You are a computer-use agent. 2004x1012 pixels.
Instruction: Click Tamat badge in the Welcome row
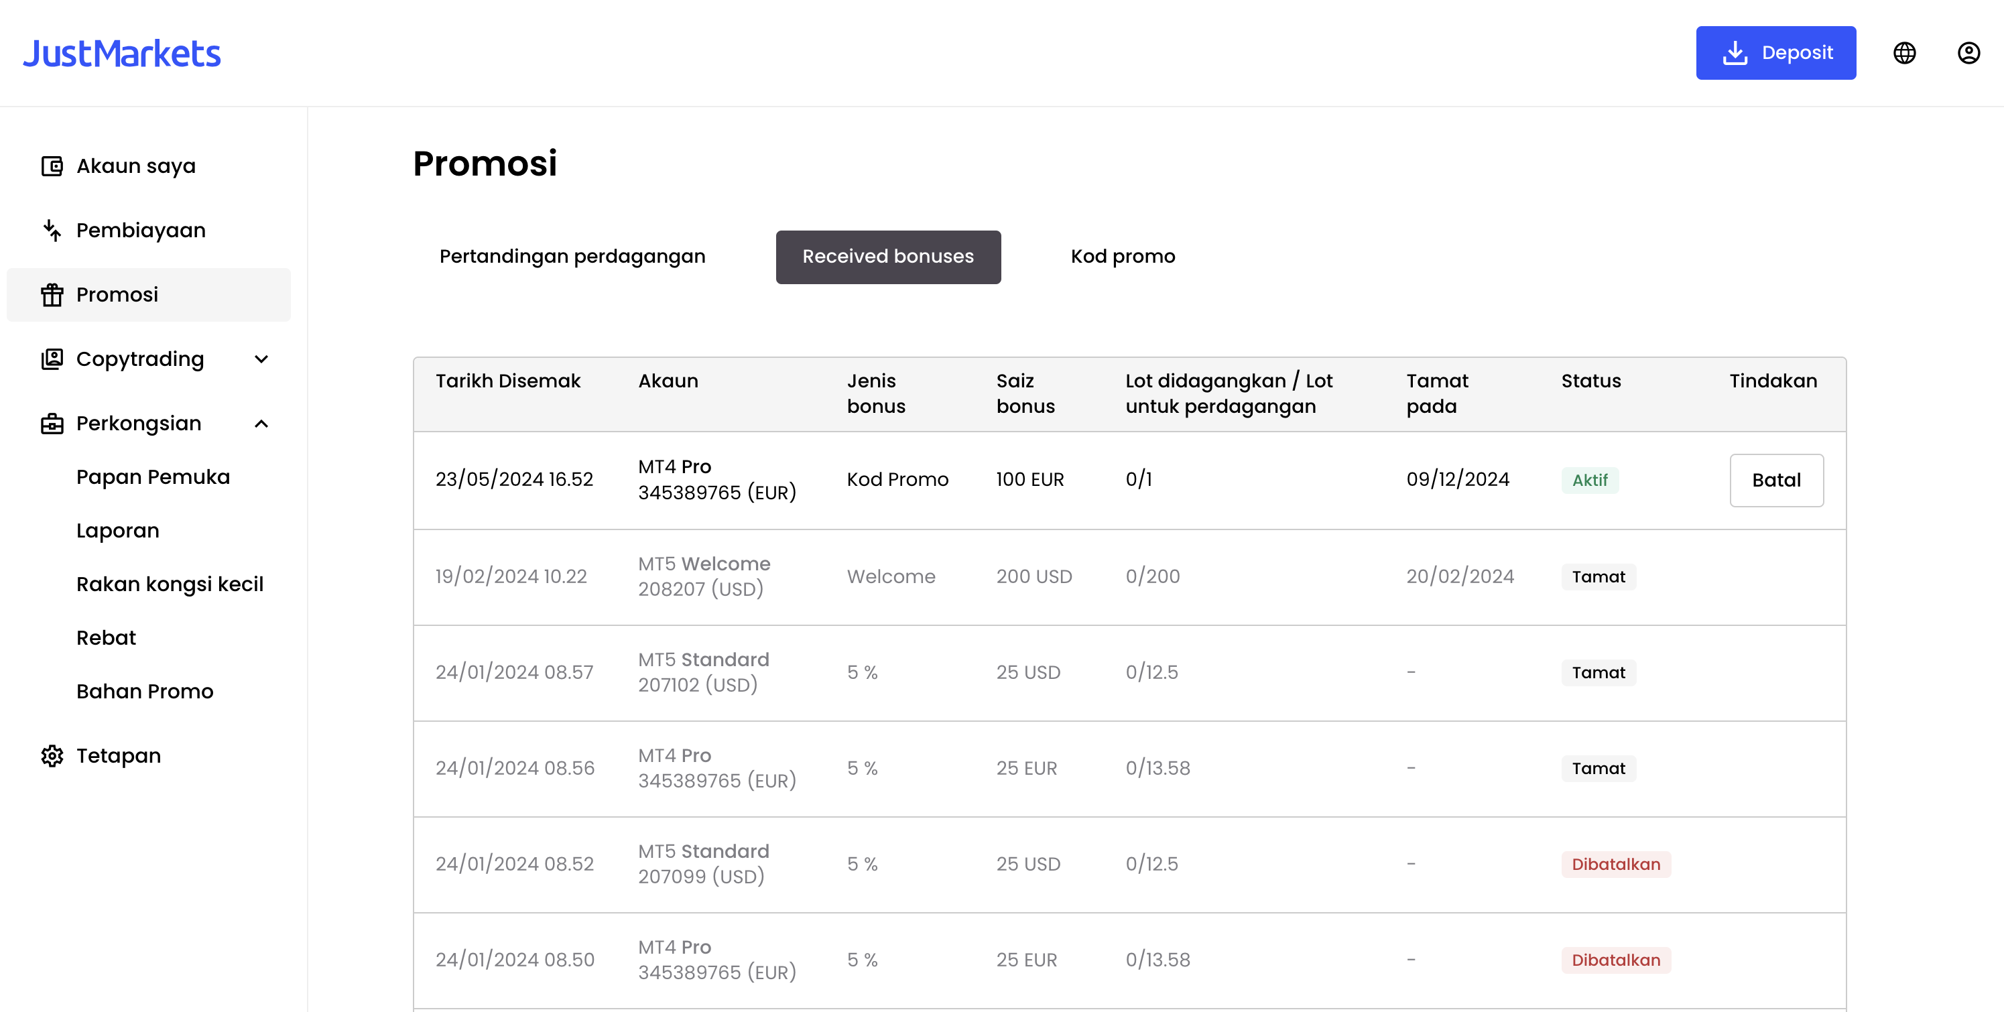pos(1598,577)
